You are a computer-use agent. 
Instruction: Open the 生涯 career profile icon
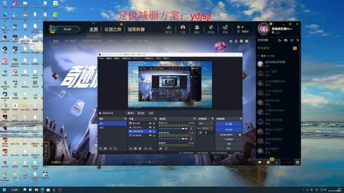[x=183, y=29]
